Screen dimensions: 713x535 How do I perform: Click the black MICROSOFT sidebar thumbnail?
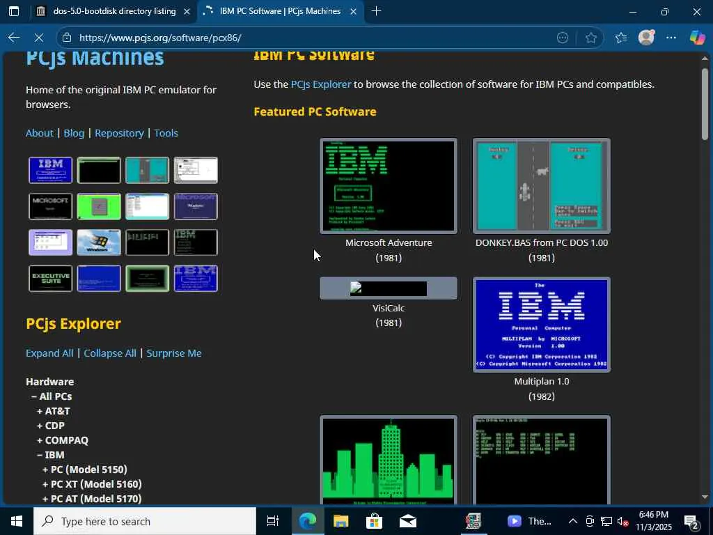[50, 206]
